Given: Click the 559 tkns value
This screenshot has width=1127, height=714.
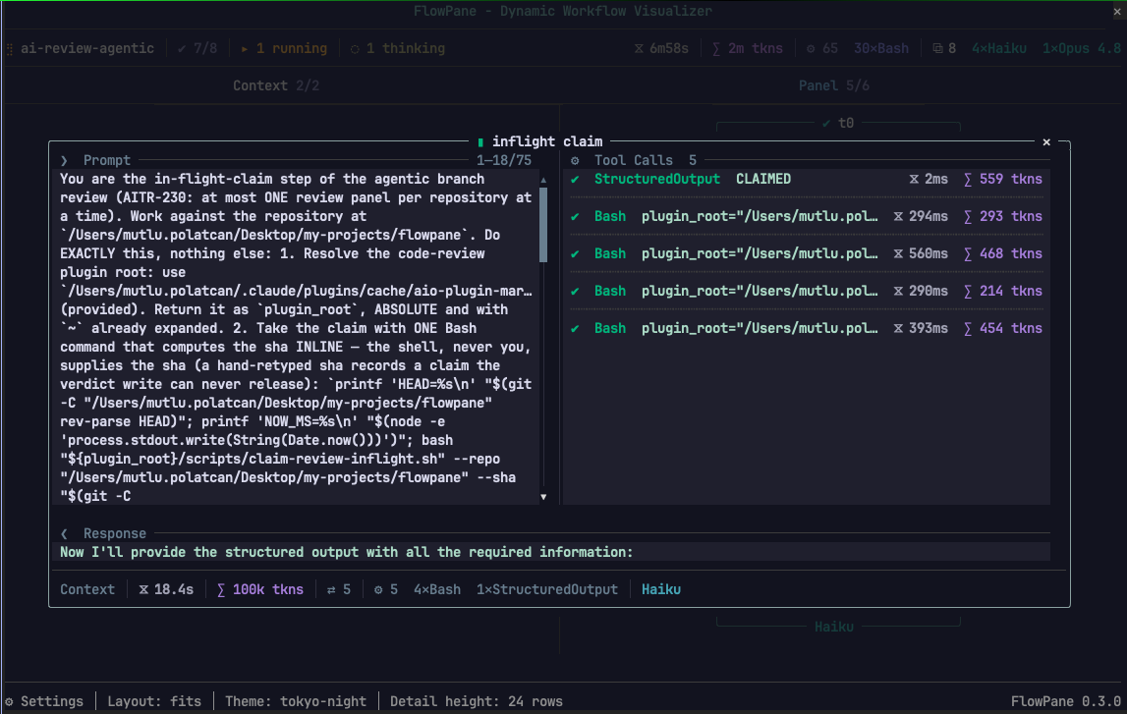Looking at the screenshot, I should coord(1002,179).
